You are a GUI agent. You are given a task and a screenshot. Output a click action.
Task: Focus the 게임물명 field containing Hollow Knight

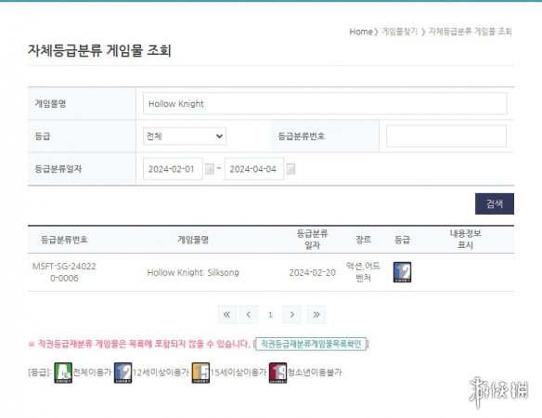(325, 103)
